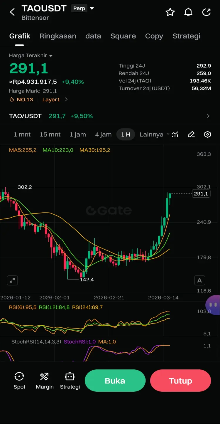220x424 pixels.
Task: Tap the 2026-03-14 date axis label
Action: [163, 297]
